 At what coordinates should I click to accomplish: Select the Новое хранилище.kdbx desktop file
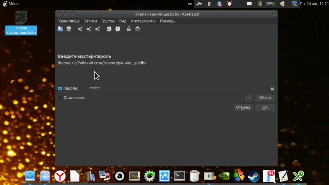tap(21, 23)
